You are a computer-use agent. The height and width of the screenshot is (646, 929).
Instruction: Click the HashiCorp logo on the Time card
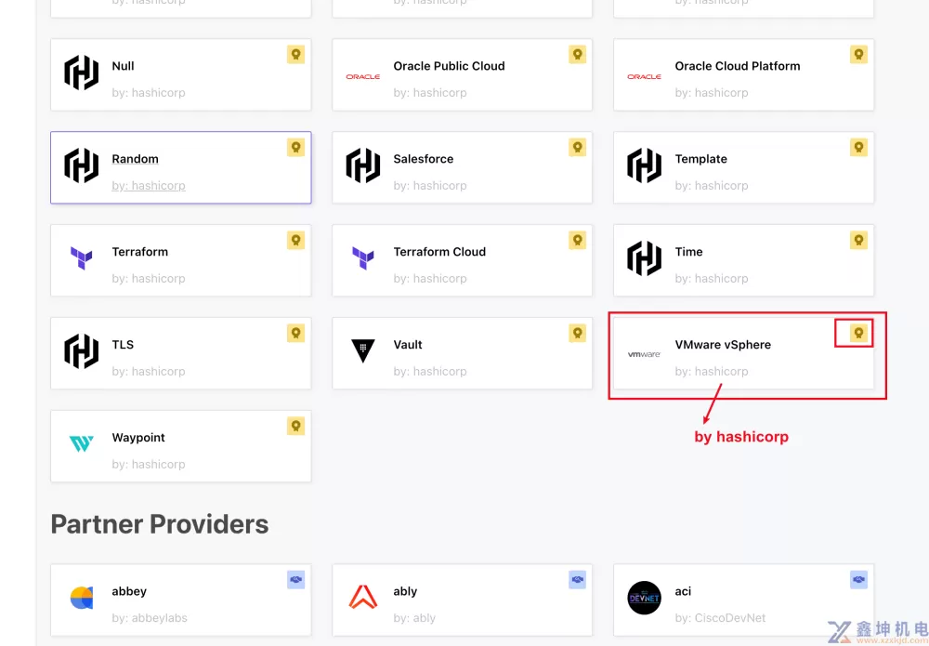pos(644,258)
